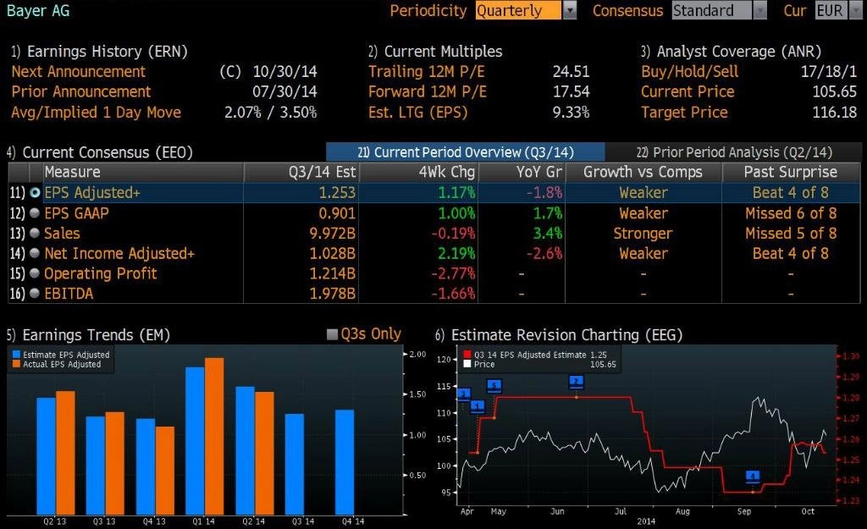Click Growth vs Comps column header
Screen dimensions: 867x529
pos(643,172)
